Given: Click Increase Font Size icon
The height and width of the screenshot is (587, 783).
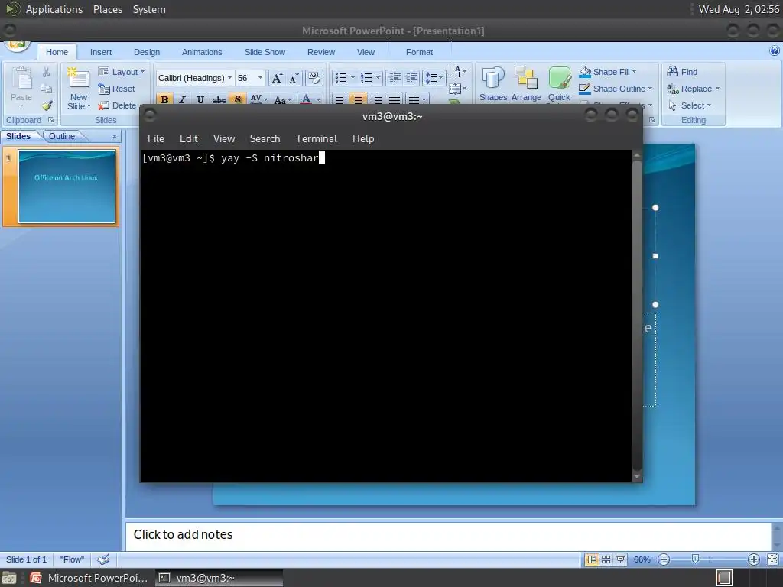Looking at the screenshot, I should coord(277,78).
